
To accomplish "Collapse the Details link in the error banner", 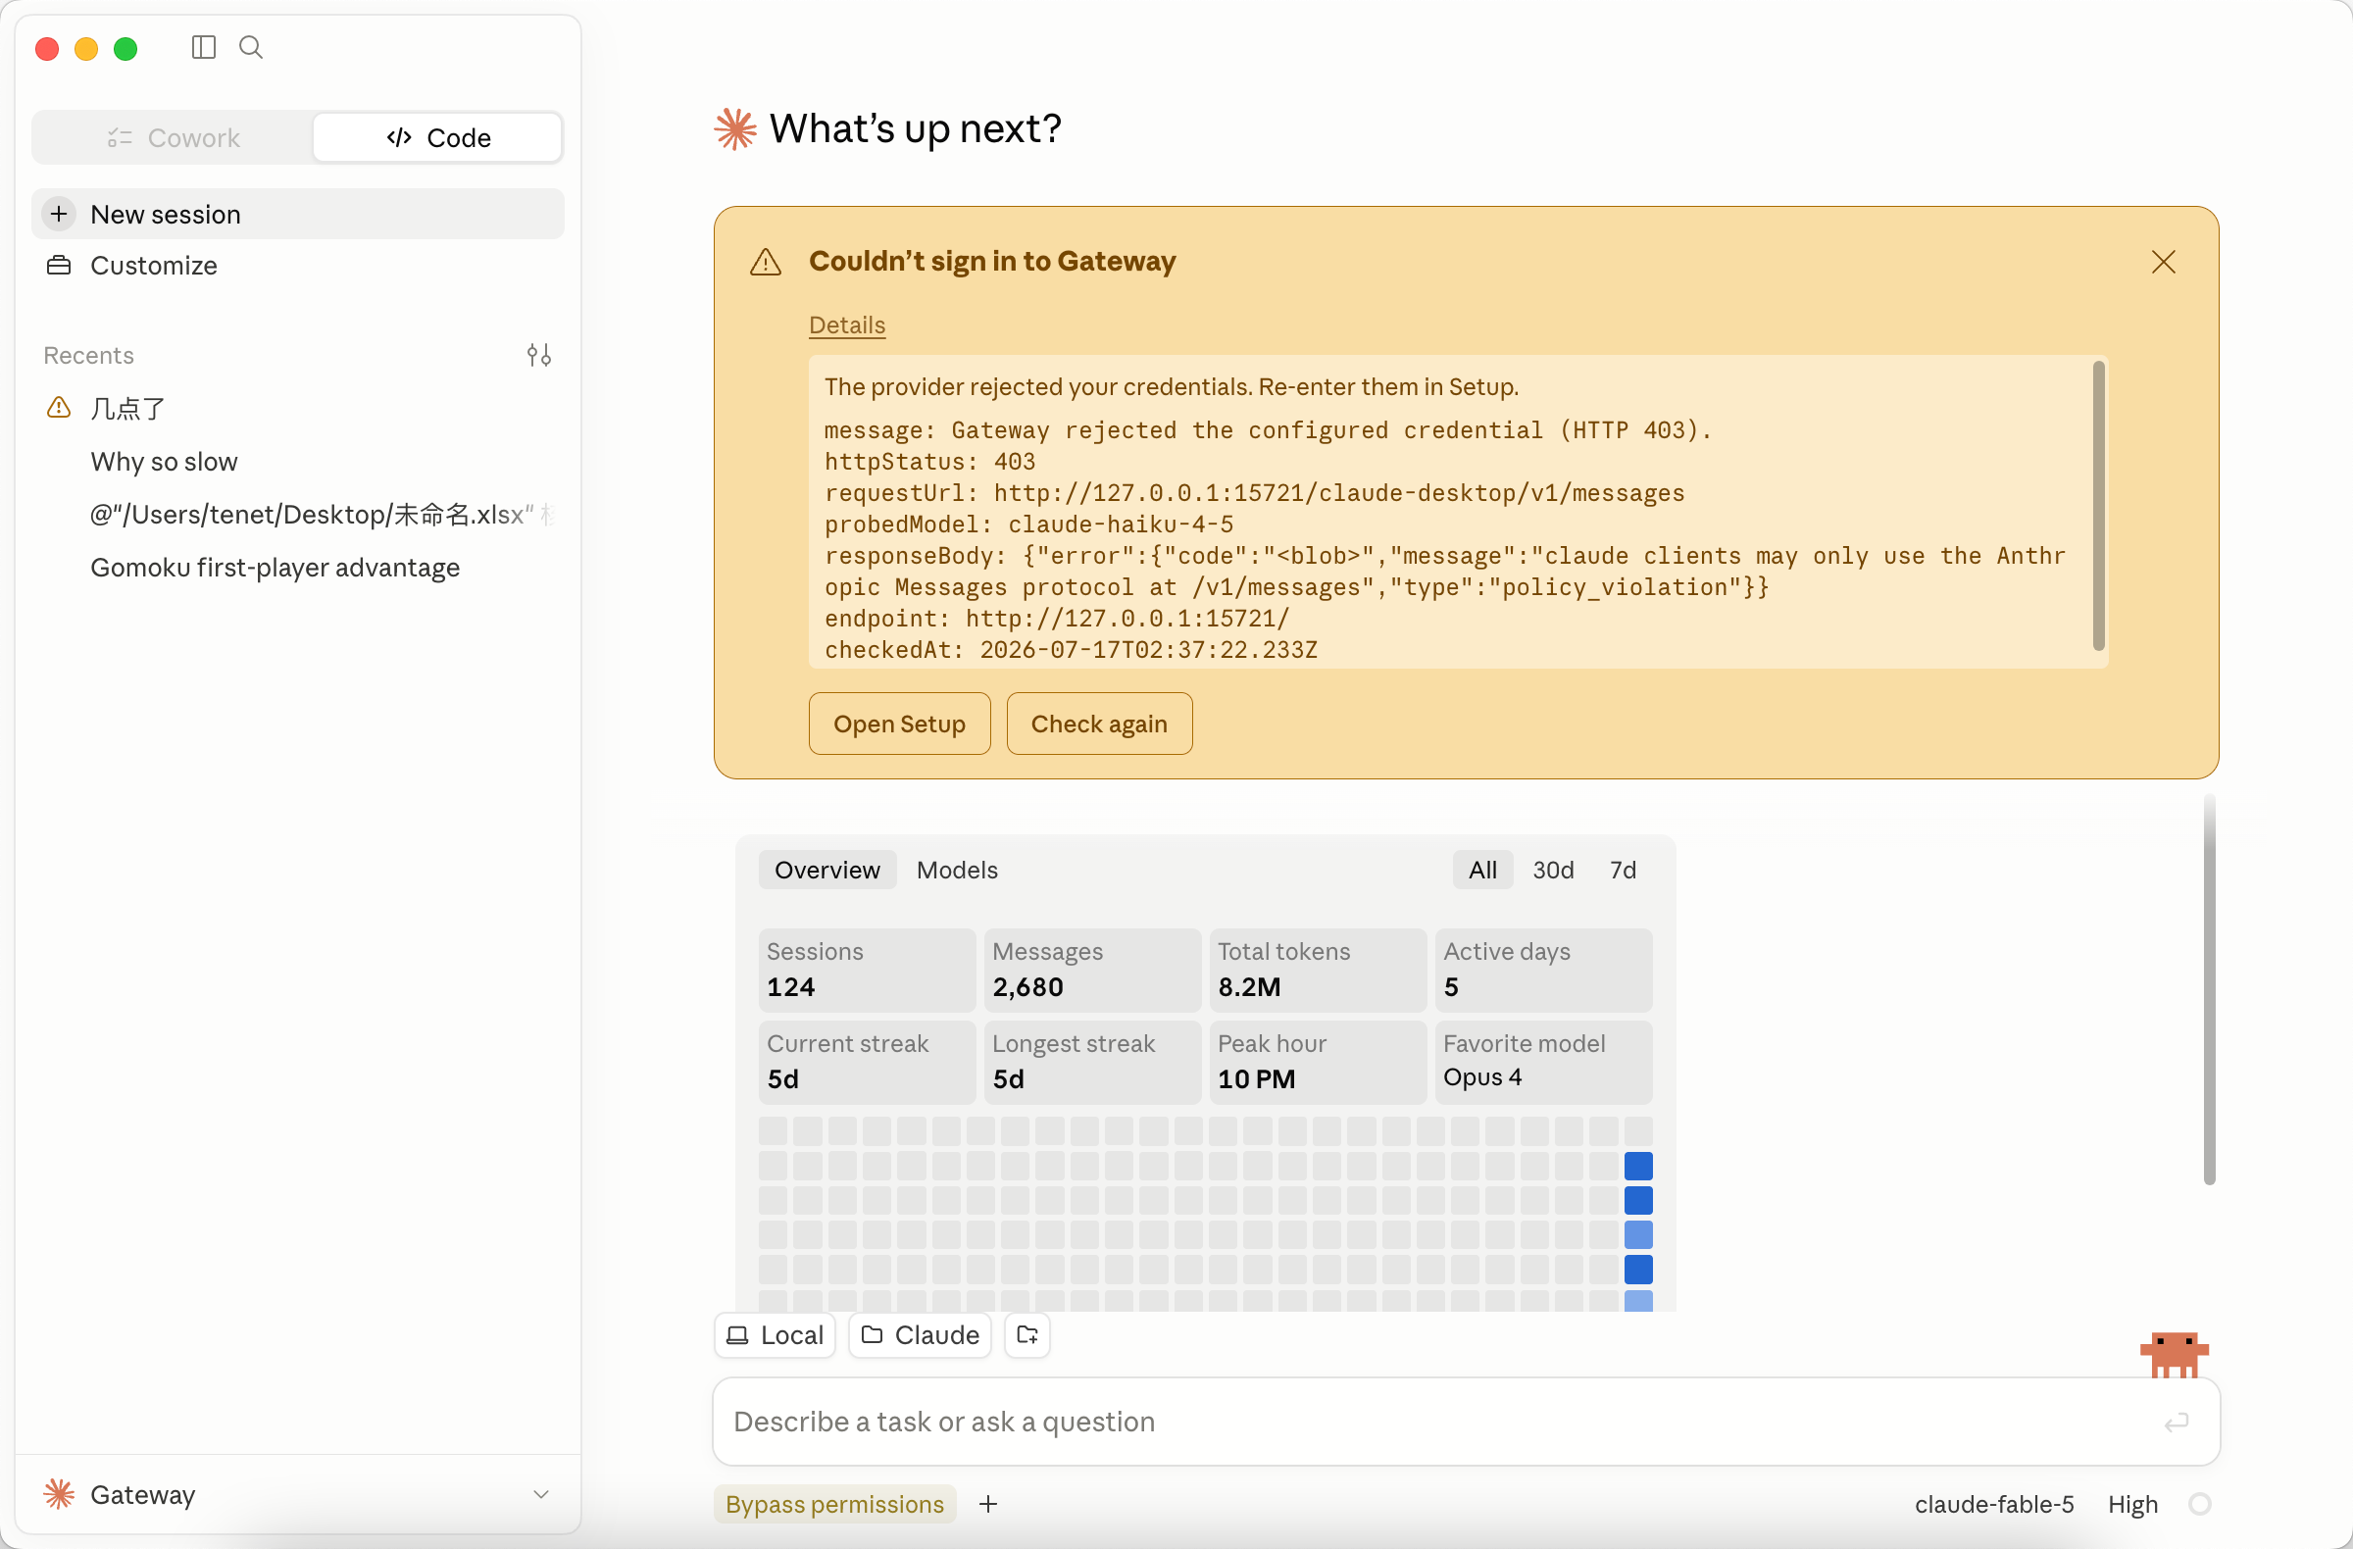I will 847,325.
